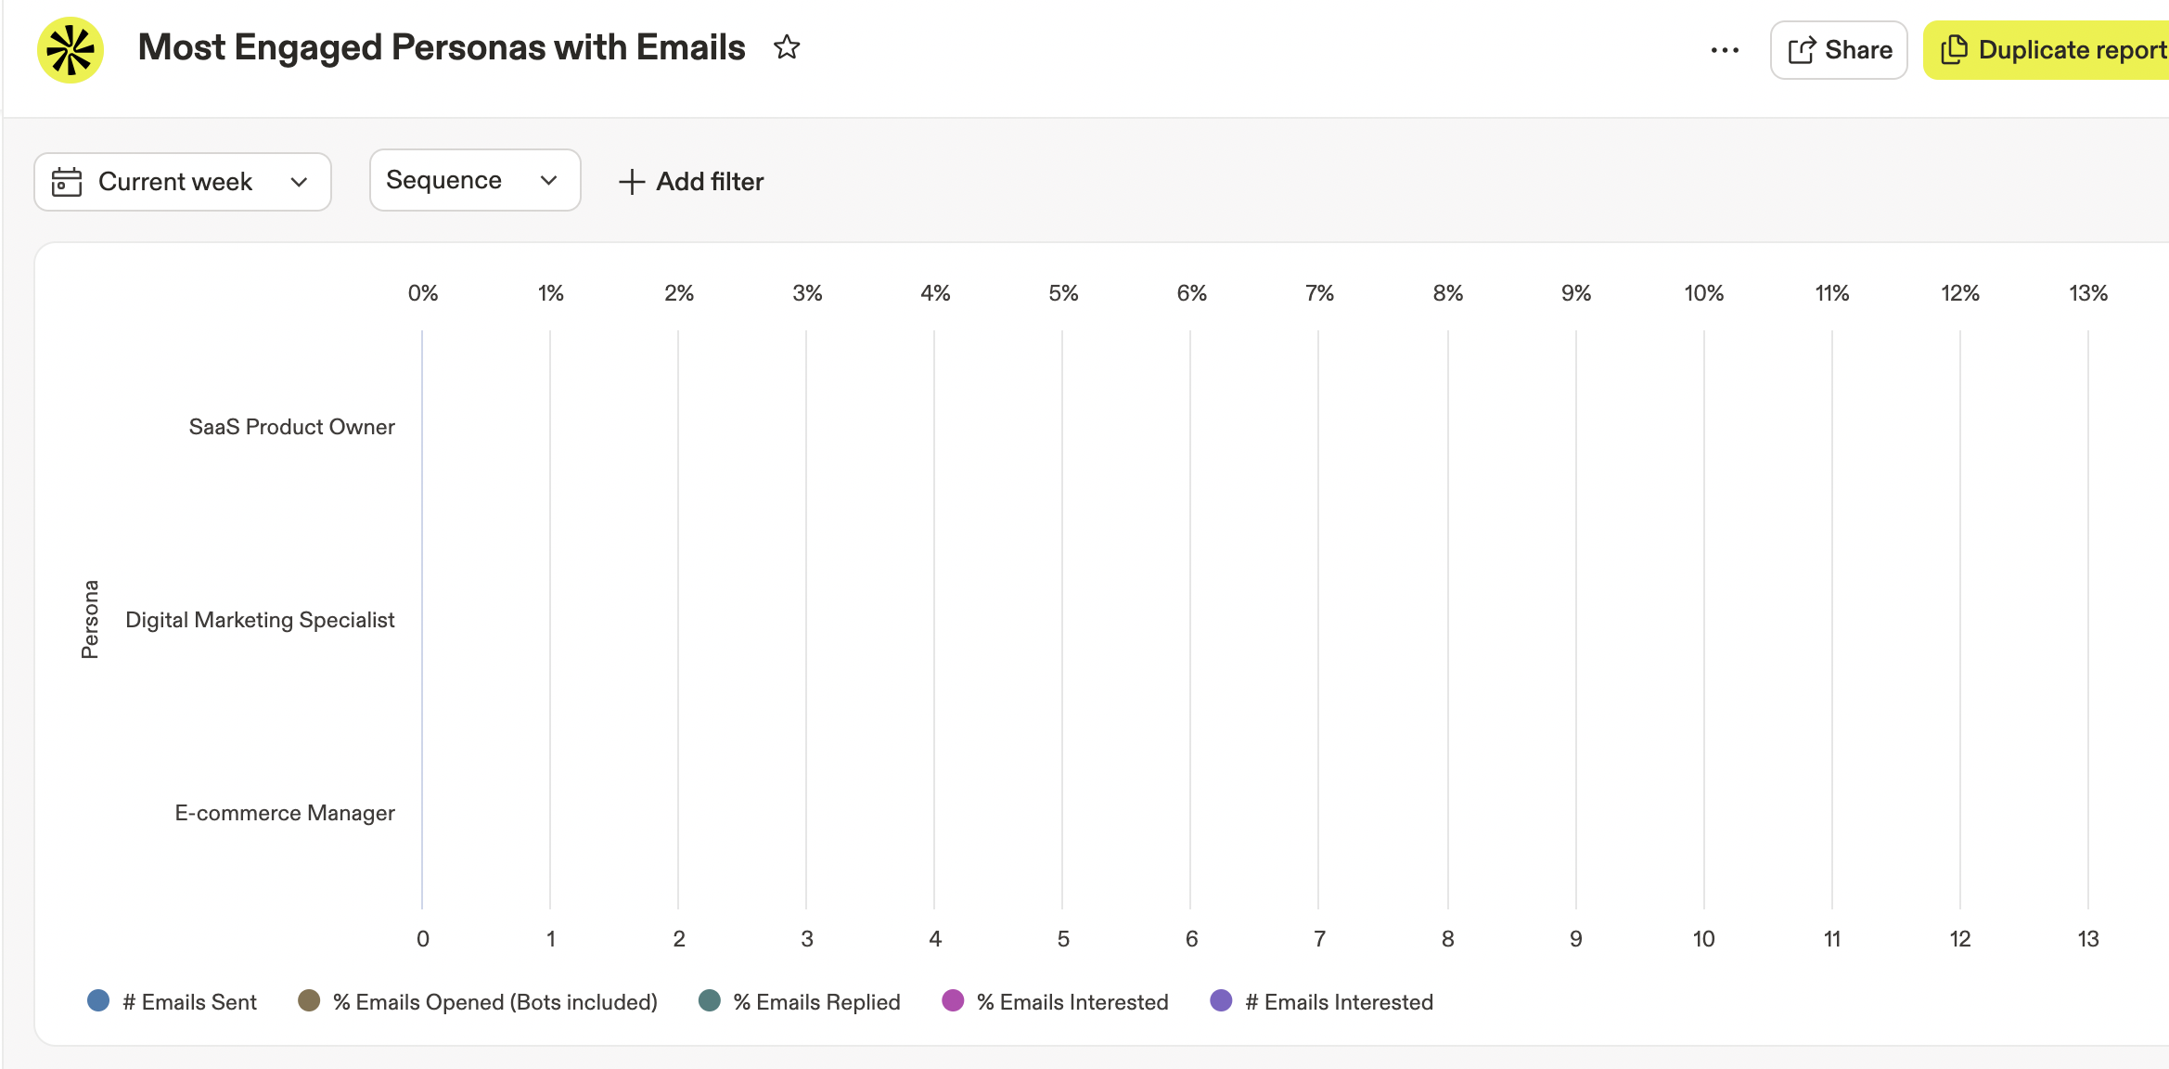Toggle % Emails Replied legend series

point(800,1001)
